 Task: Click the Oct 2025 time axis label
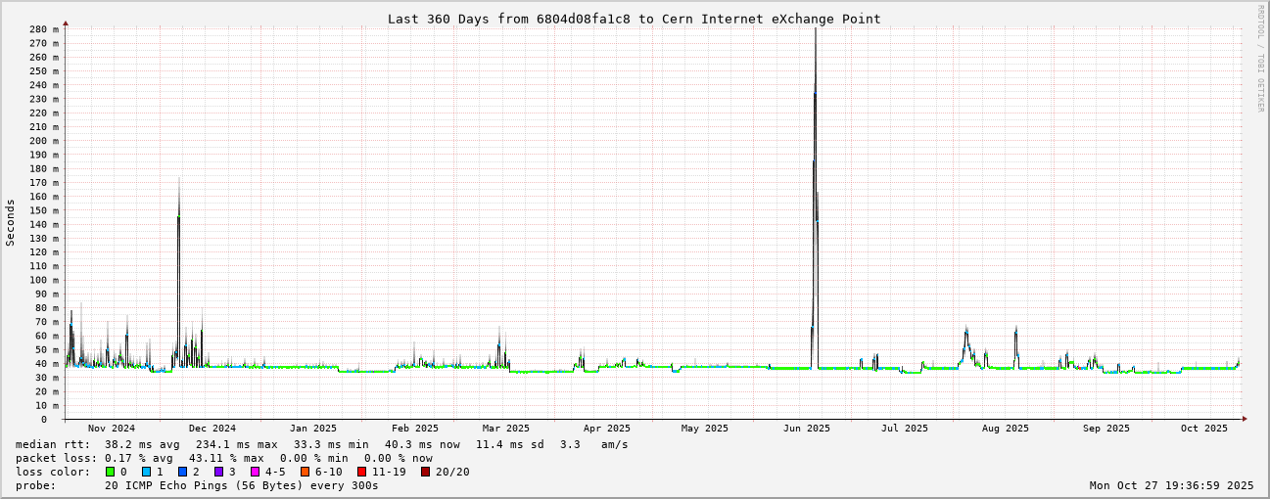click(x=1203, y=429)
